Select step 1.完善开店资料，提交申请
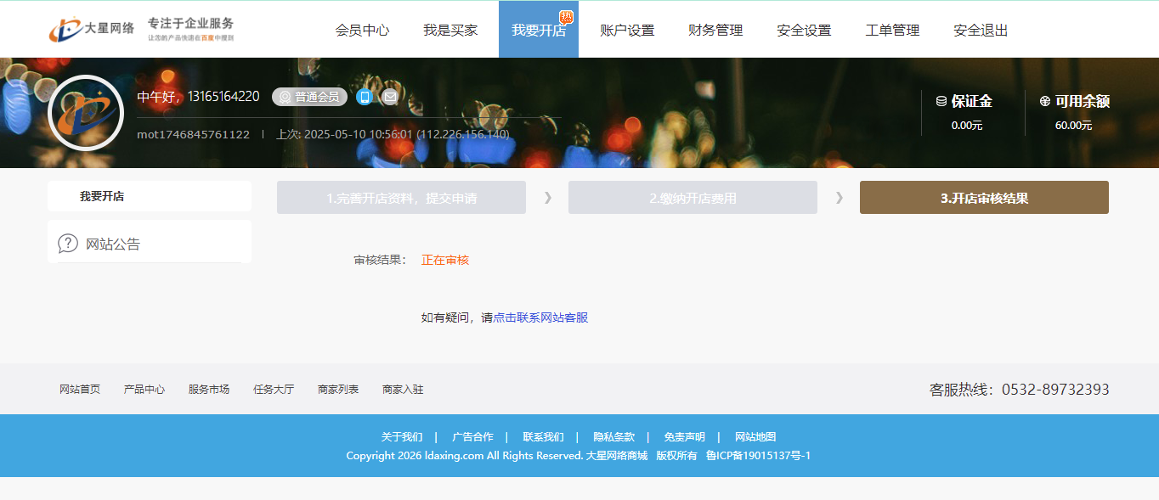This screenshot has width=1159, height=500. [401, 198]
